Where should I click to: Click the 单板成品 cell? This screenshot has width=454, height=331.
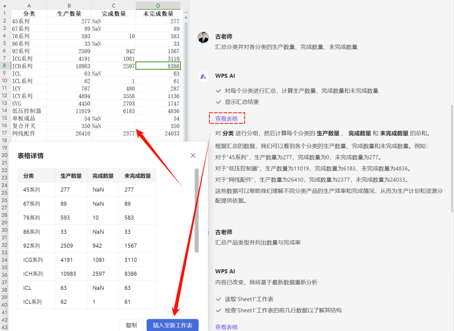point(29,118)
